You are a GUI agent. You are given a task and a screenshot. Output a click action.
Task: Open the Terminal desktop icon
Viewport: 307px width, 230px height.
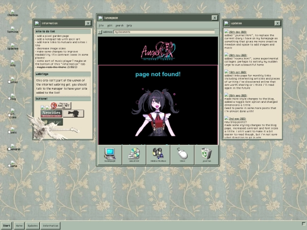tap(13, 30)
